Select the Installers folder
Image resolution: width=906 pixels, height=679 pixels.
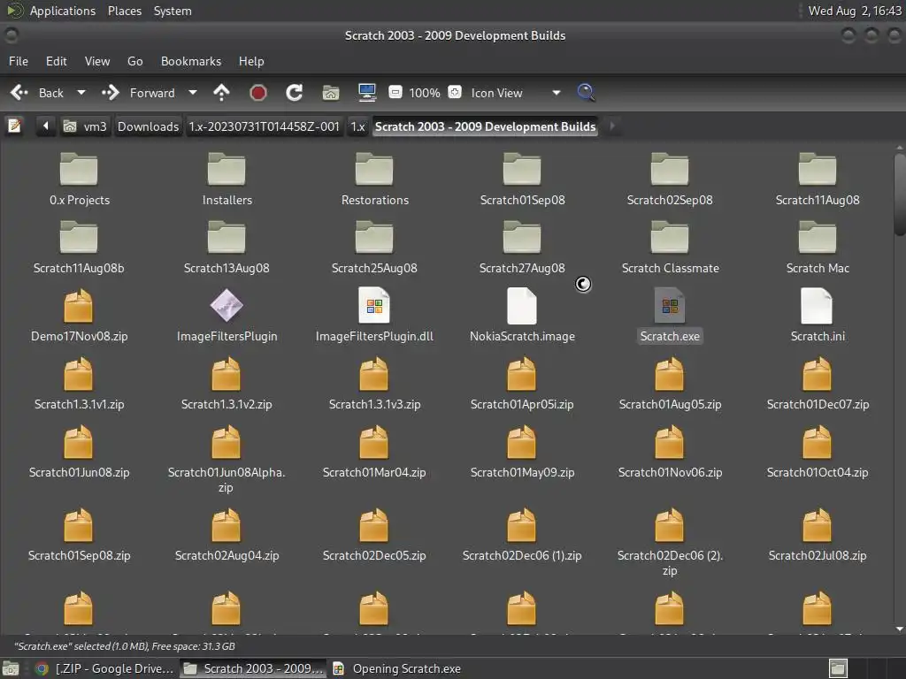(x=226, y=179)
